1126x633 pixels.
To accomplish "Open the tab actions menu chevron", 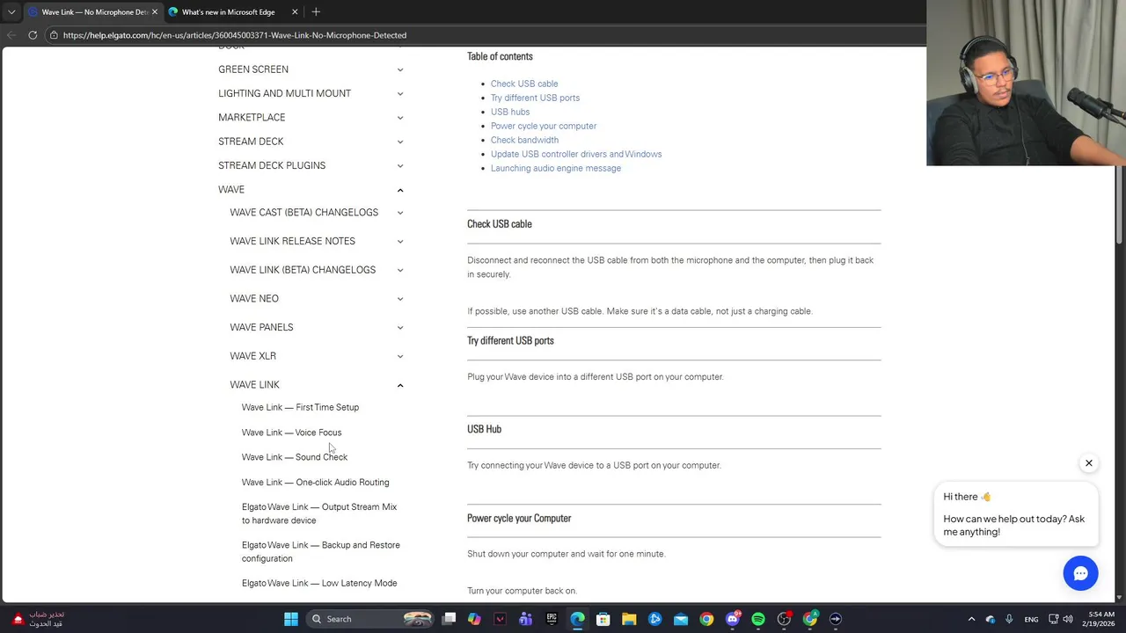I will 11,11.
